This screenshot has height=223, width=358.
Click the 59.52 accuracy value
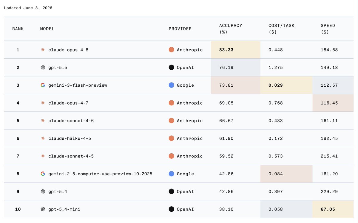click(226, 156)
